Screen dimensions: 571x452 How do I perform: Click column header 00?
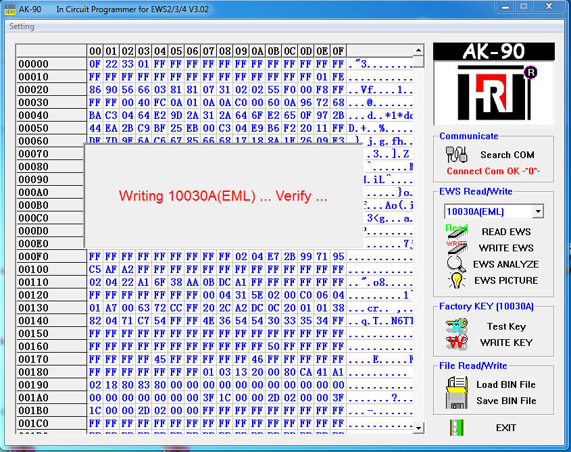[95, 51]
